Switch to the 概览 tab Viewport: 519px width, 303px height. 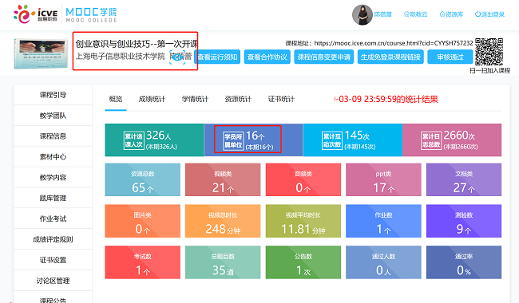116,99
